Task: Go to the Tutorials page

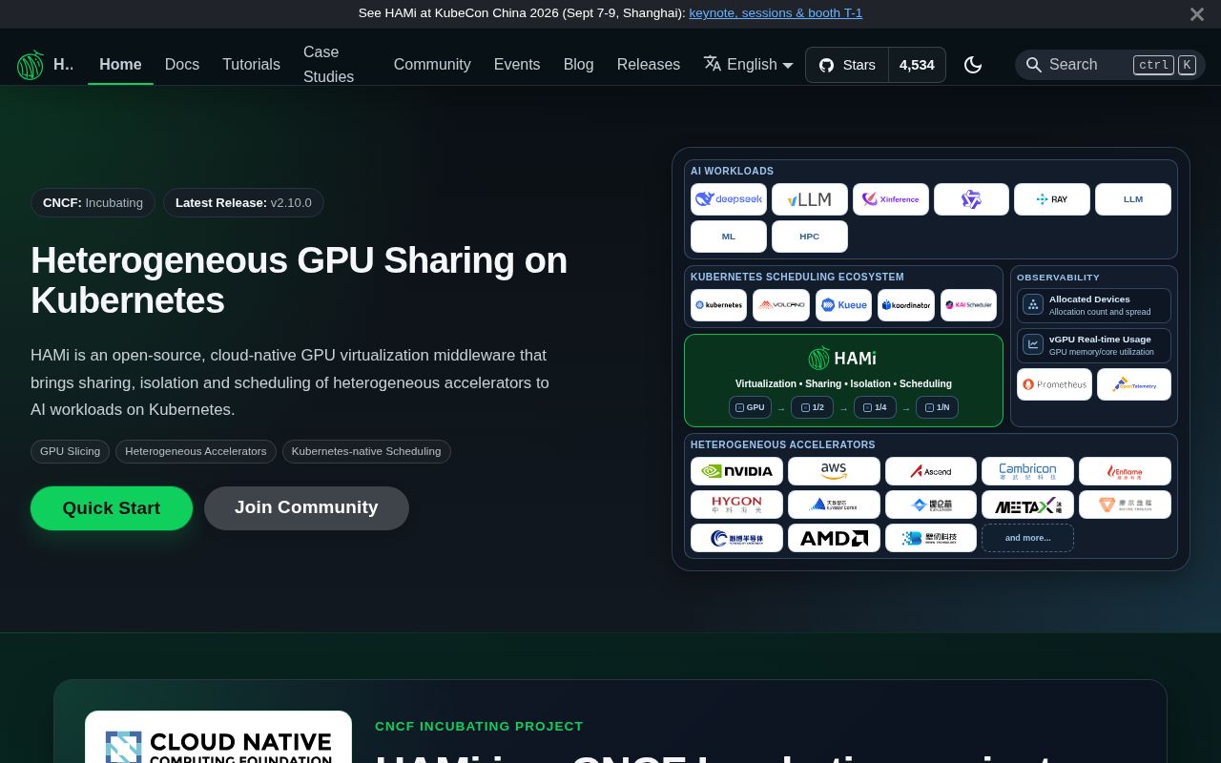Action: [251, 65]
